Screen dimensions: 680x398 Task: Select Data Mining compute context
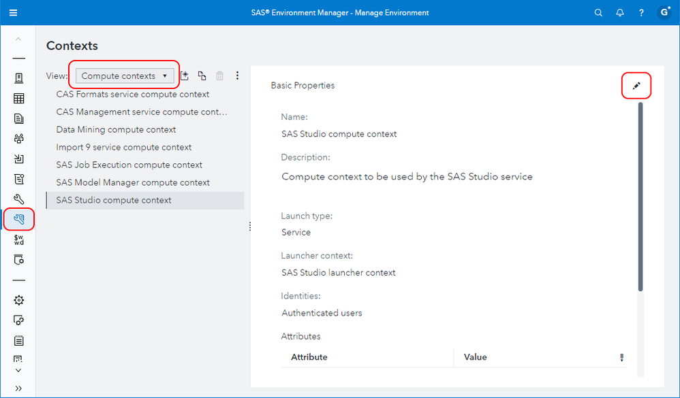116,129
